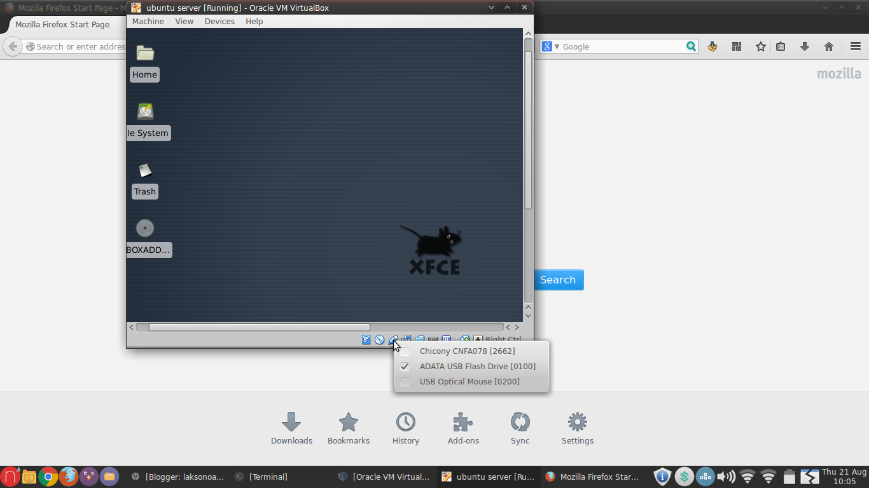Click the tile grid icon in Firefox toolbar
The width and height of the screenshot is (869, 488).
coord(737,46)
